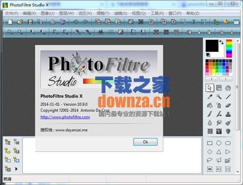Pick the red swatch in color palette
This screenshot has height=185, width=243.
(x=207, y=67)
